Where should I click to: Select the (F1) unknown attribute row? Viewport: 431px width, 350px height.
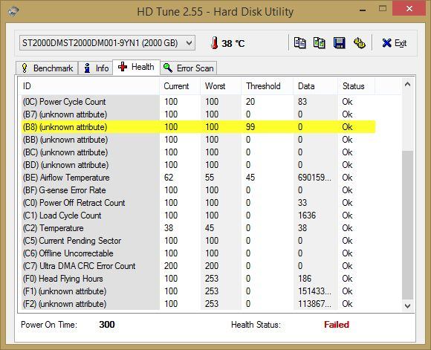(x=198, y=291)
